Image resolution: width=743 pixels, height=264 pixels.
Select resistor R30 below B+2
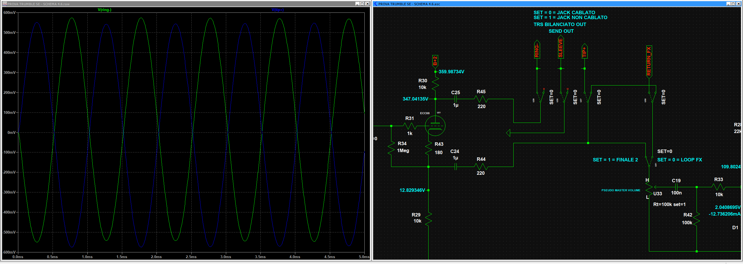pyautogui.click(x=435, y=84)
